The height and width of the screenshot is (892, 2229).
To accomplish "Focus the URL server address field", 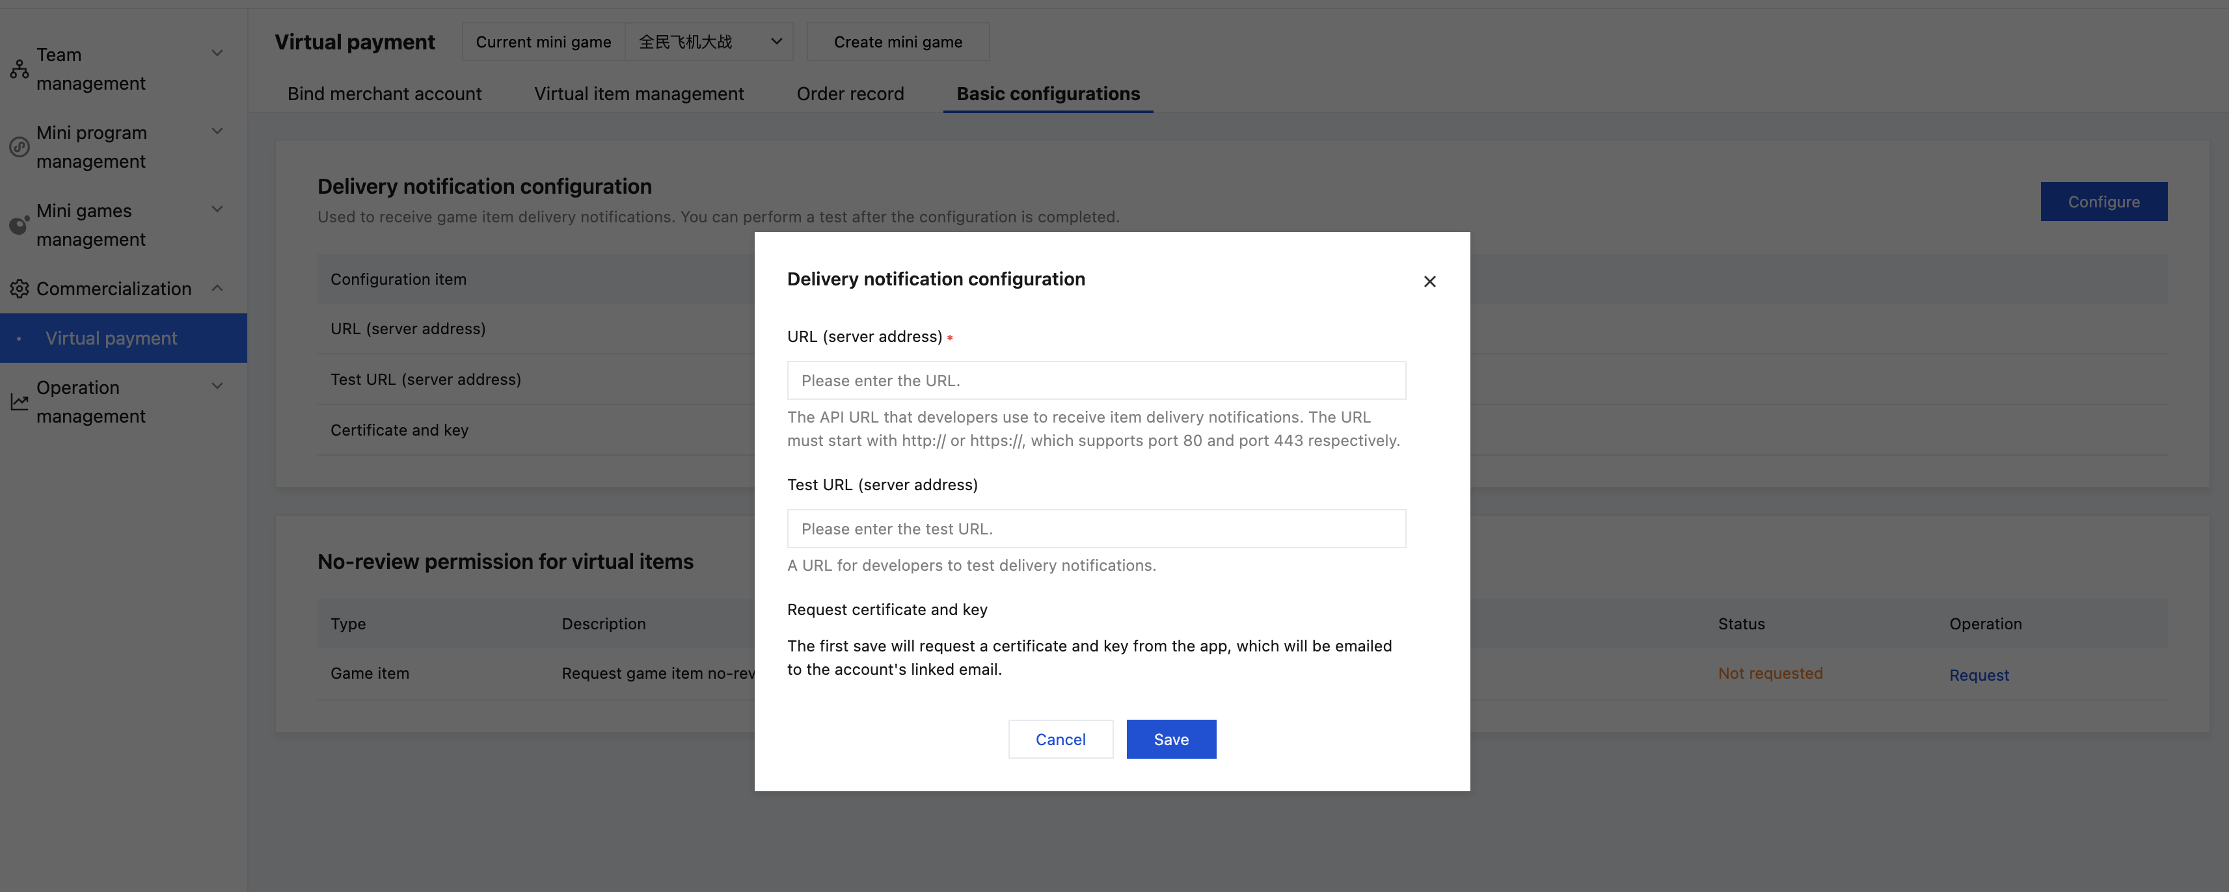I will [x=1096, y=380].
